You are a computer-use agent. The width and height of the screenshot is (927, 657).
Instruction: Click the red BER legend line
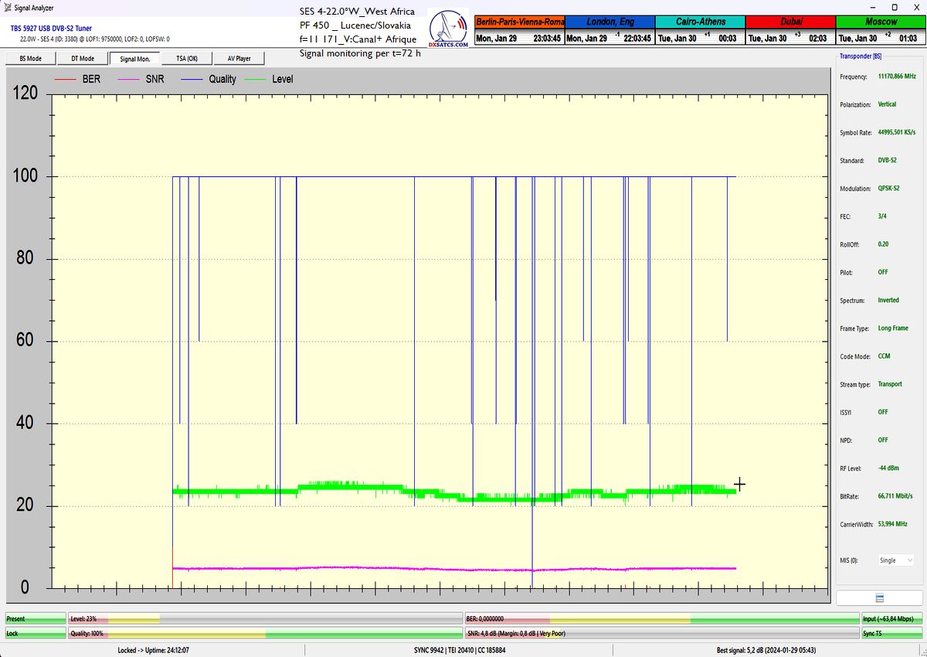[x=65, y=80]
